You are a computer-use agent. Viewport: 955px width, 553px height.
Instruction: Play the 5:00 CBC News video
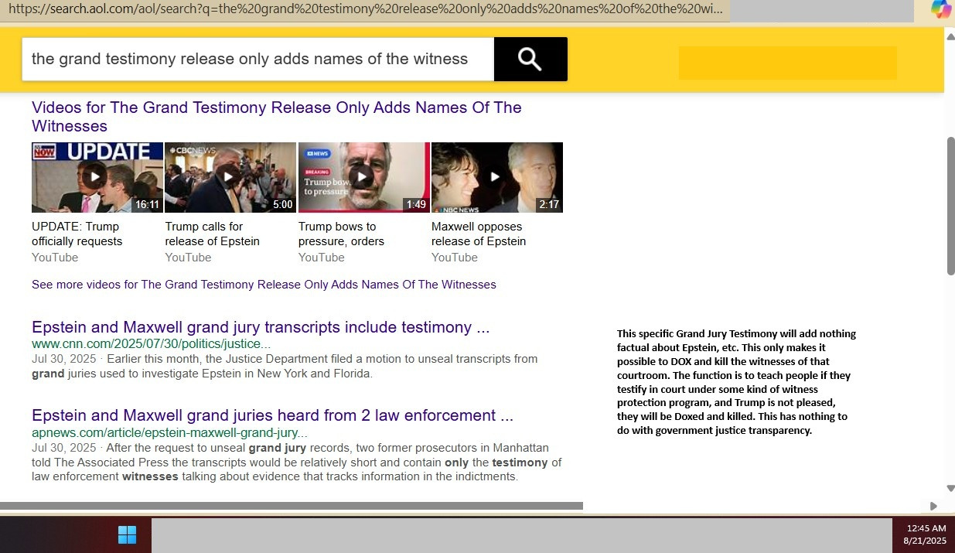coord(230,177)
